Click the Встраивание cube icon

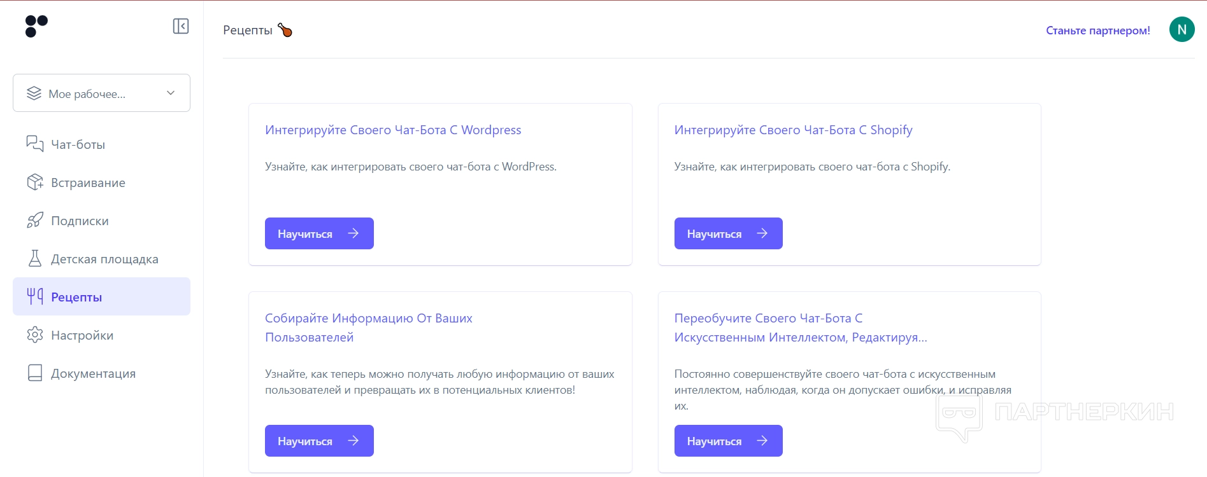click(x=35, y=183)
